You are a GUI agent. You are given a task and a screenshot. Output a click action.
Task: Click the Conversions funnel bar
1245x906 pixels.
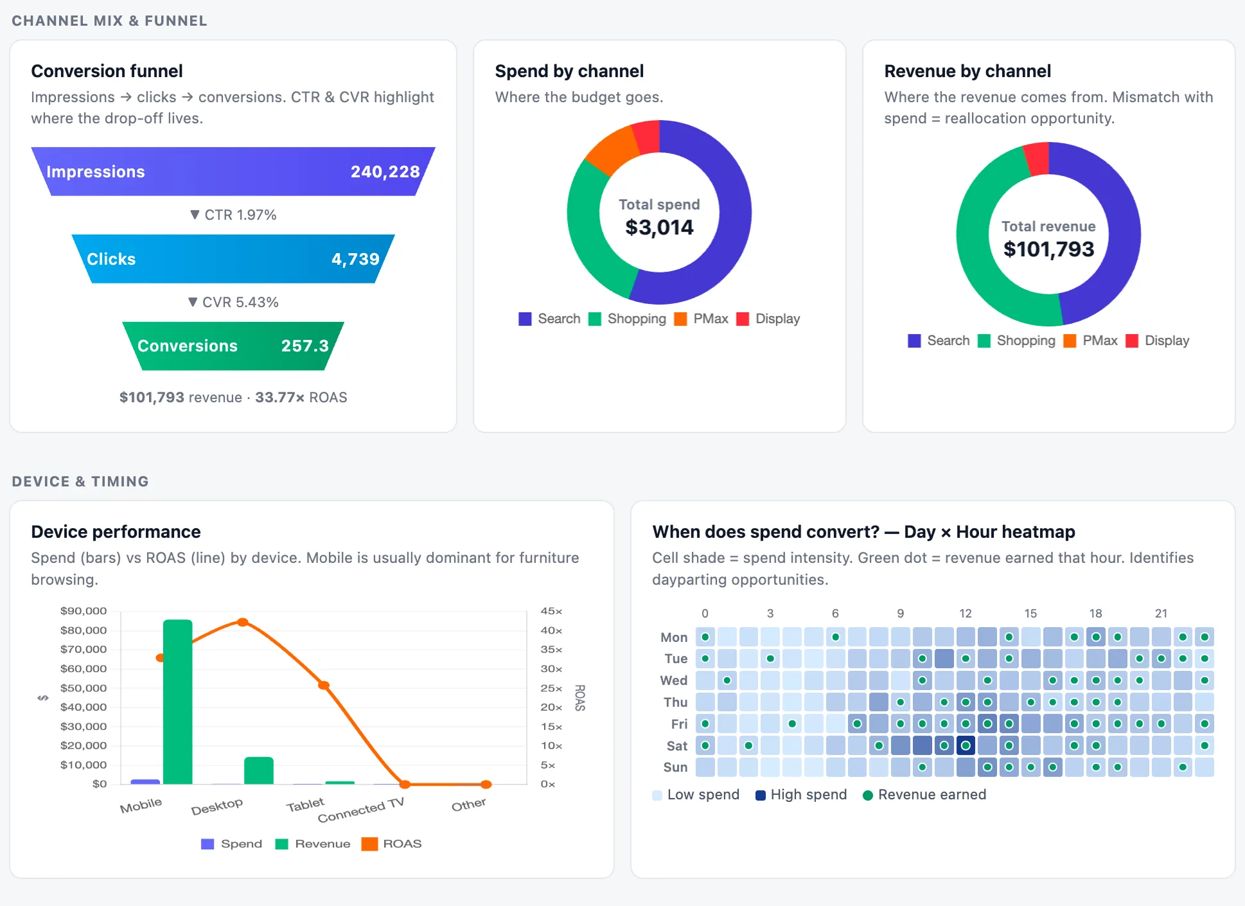233,346
